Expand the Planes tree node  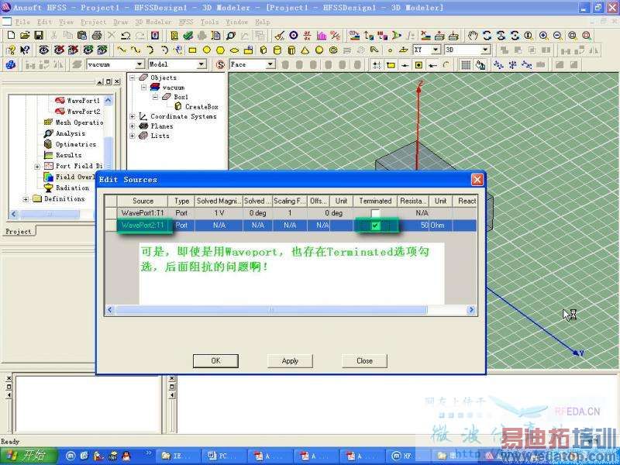pos(133,126)
